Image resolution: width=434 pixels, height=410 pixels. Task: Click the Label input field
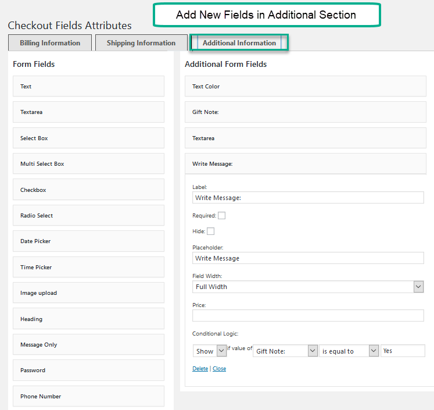click(308, 198)
